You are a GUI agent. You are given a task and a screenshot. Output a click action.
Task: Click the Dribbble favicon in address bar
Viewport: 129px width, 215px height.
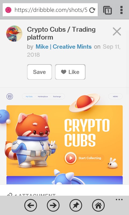click(8, 10)
